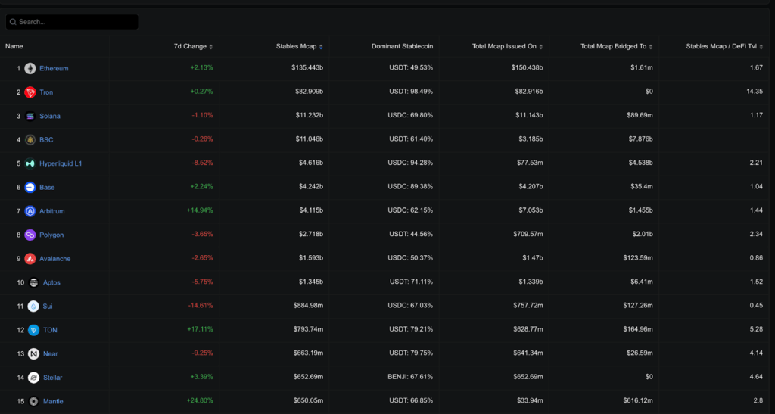Click the Dominant Stablecoin column header

403,46
